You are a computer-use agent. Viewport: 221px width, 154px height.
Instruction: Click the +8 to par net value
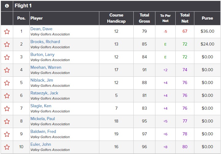tap(165, 147)
